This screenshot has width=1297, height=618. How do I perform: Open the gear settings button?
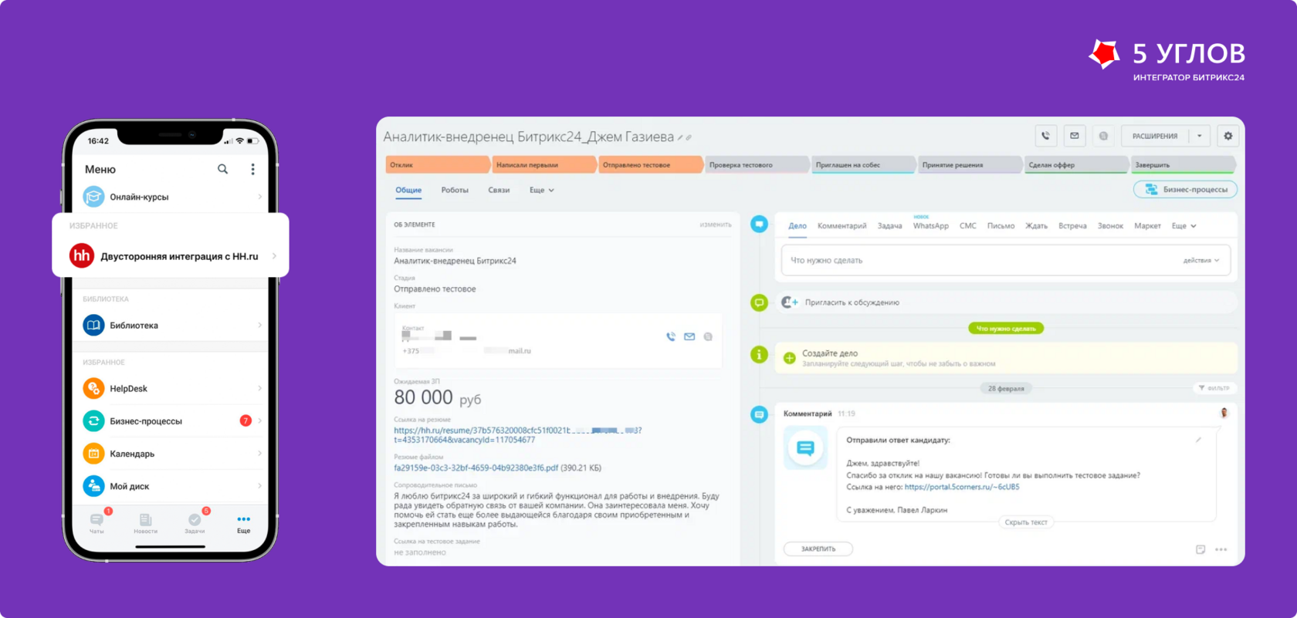[1228, 136]
